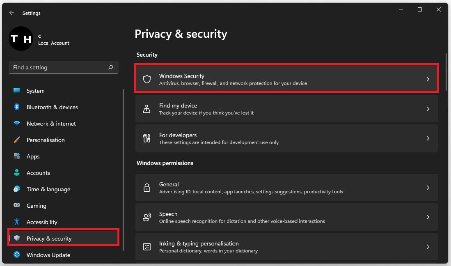
Task: Click the Inking & typing icon
Action: (x=147, y=247)
